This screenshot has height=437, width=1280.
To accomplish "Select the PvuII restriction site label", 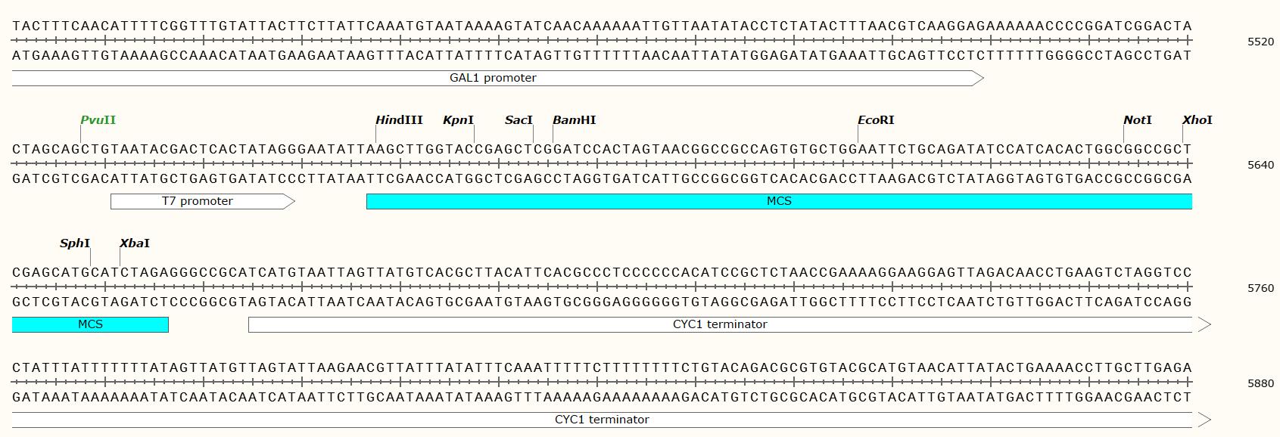I will coord(98,120).
